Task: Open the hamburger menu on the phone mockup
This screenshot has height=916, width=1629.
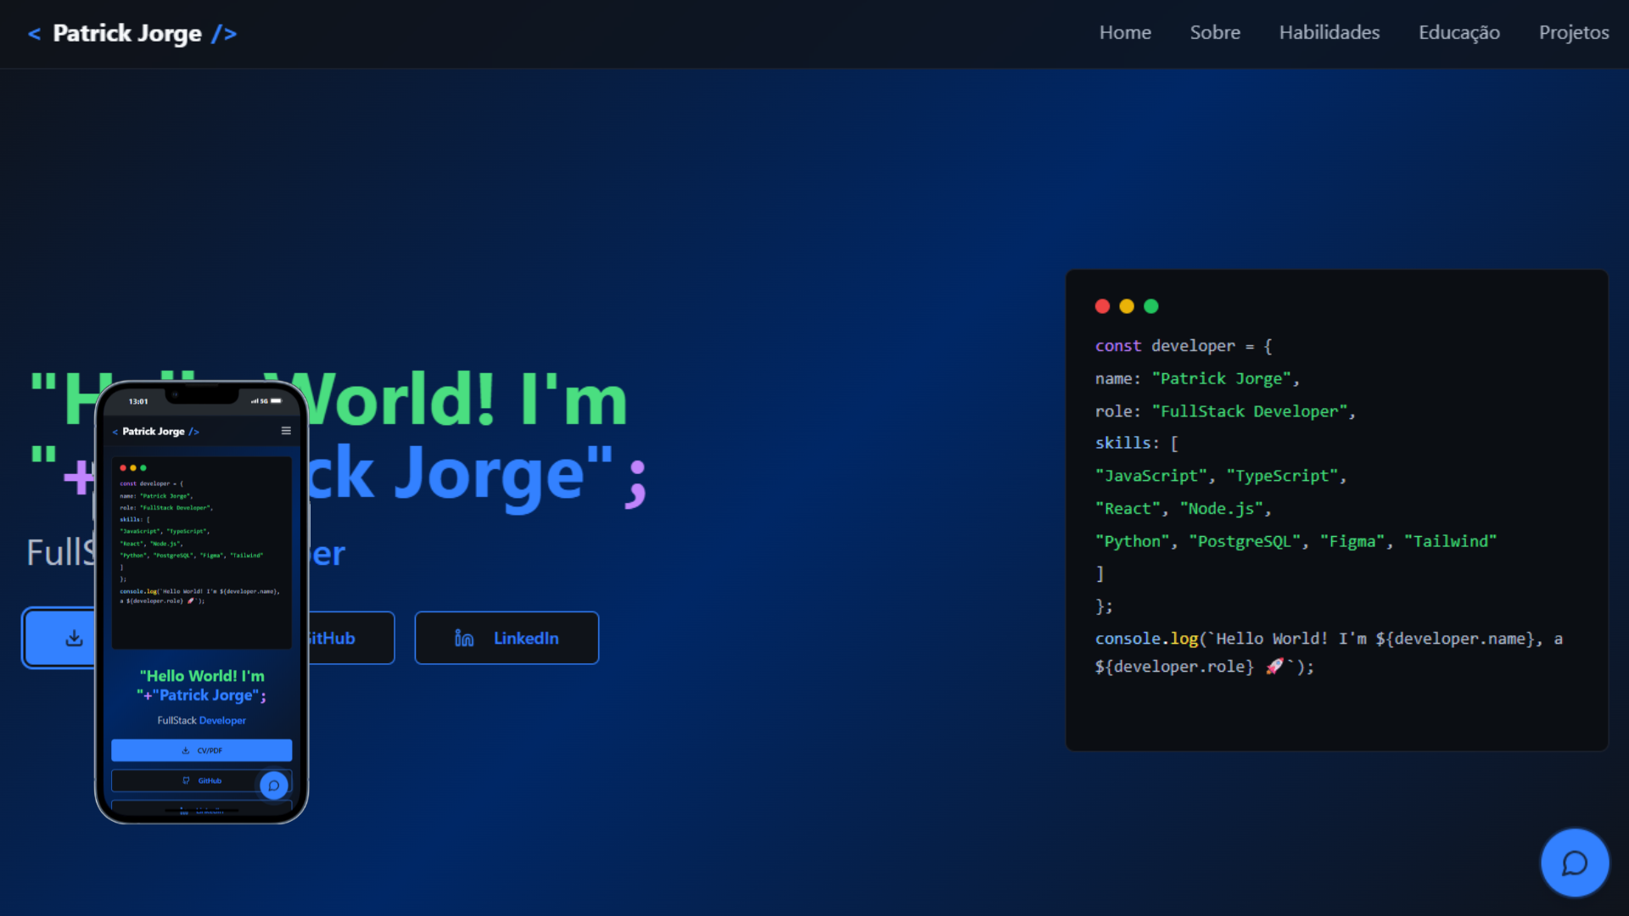Action: (x=286, y=430)
